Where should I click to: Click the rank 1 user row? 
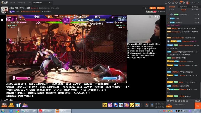[x=183, y=15]
